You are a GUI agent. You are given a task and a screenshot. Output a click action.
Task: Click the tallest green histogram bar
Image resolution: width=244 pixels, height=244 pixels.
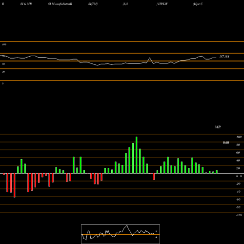tap(136, 155)
